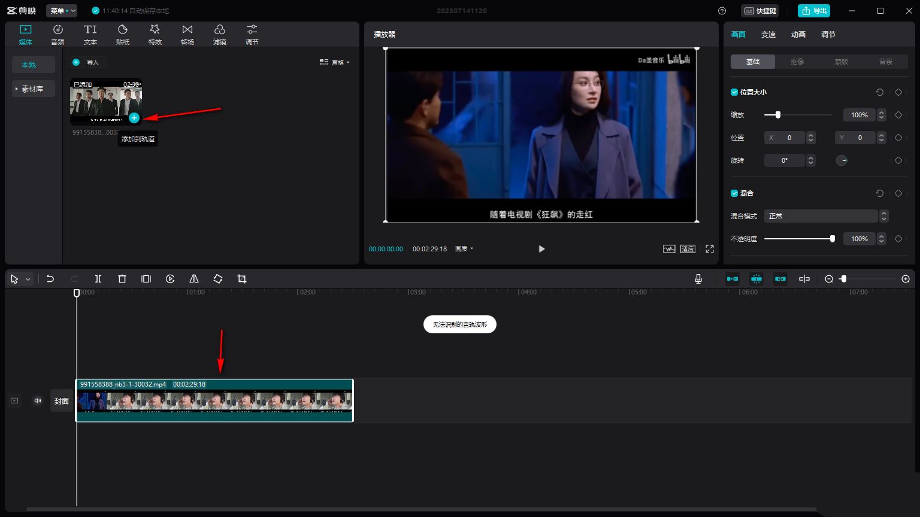920x517 pixels.
Task: Zoom out the timeline
Action: point(829,279)
